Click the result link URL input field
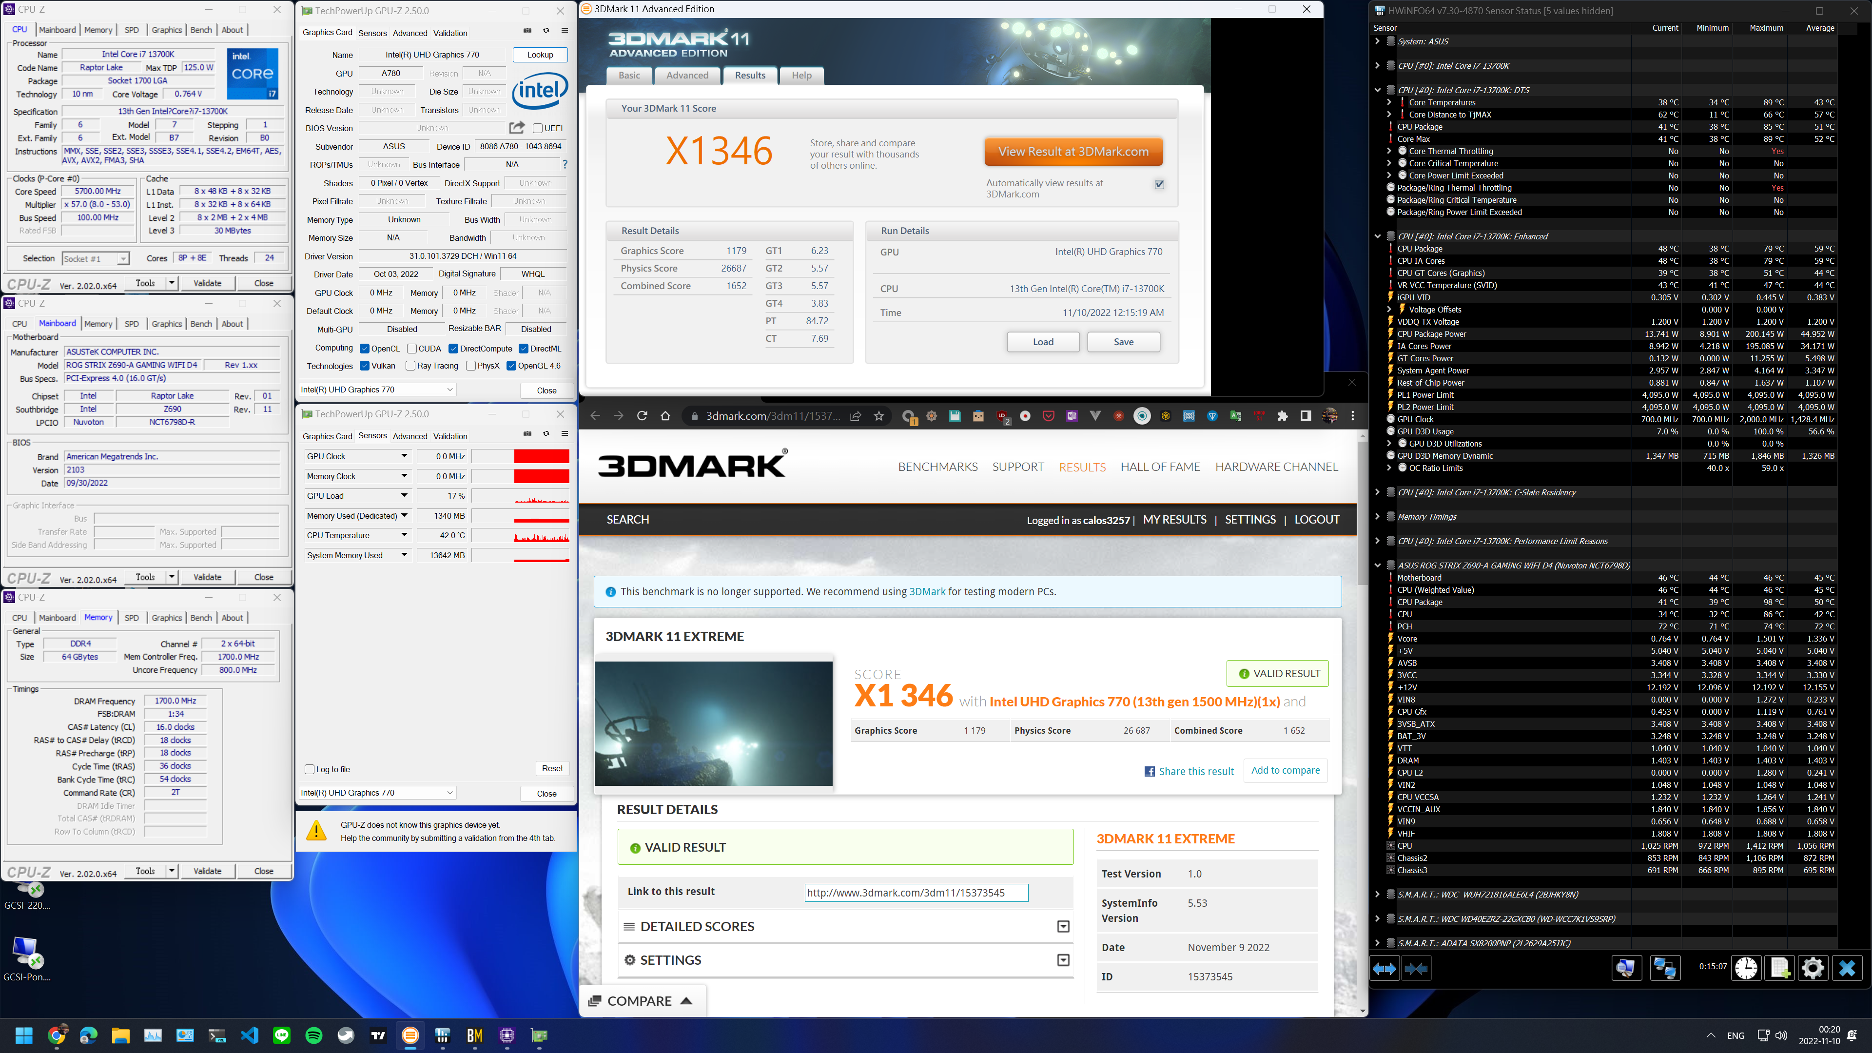Screen dimensions: 1872x1053 click(x=916, y=893)
